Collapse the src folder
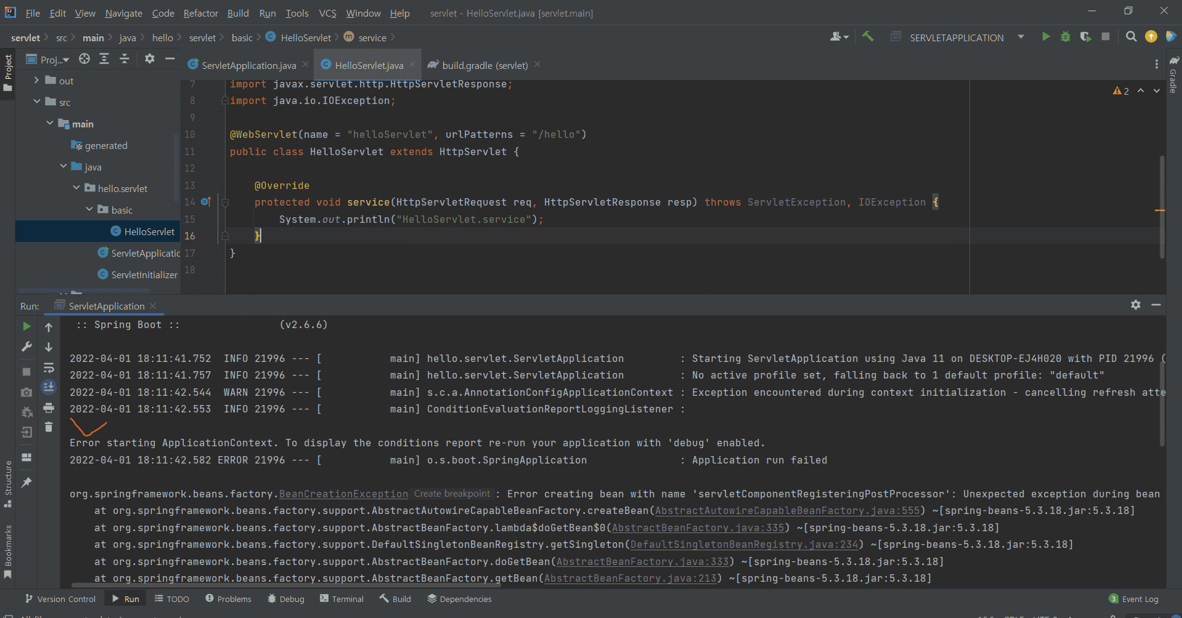The image size is (1182, 618). (x=37, y=102)
